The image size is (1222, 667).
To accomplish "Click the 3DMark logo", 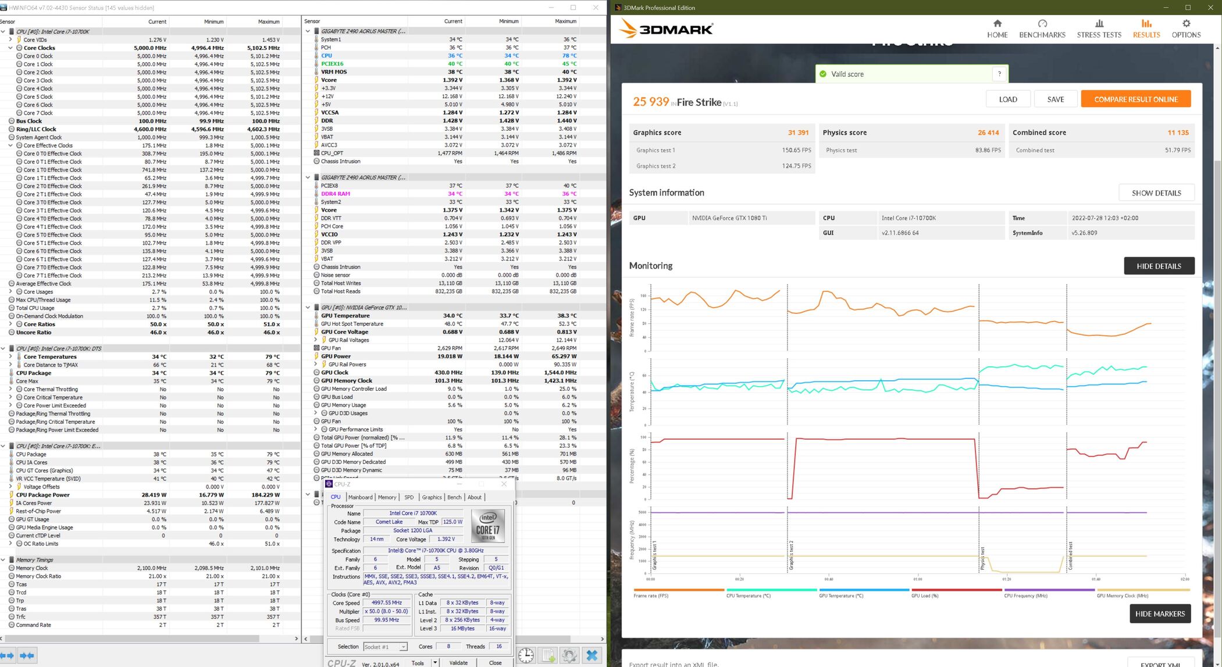I will point(666,28).
